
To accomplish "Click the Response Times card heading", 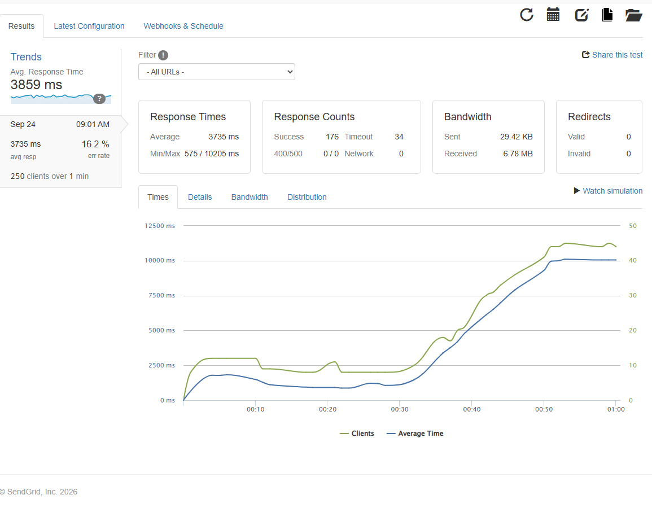I will (x=188, y=117).
